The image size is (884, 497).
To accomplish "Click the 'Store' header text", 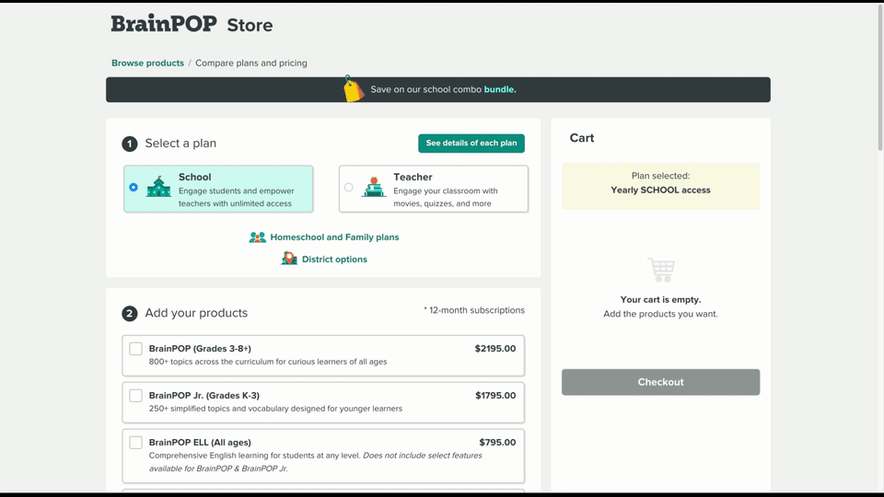I will point(250,26).
